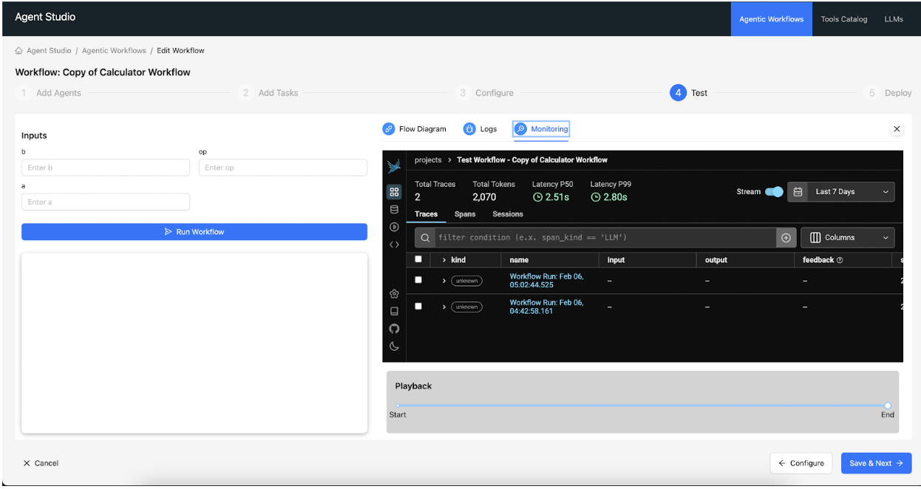921x489 pixels.
Task: Switch to the Spans tab
Action: pos(465,214)
